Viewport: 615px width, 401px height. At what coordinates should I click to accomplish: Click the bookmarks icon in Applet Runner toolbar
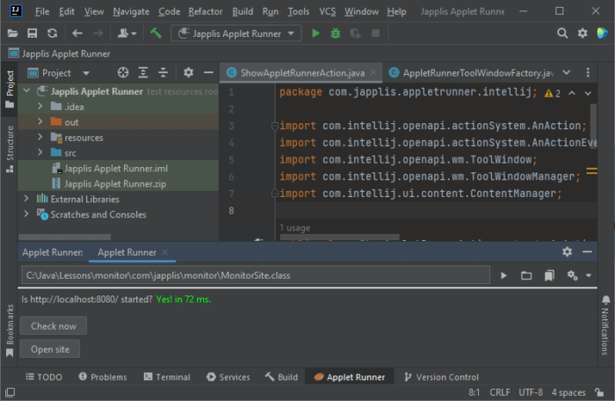tap(549, 276)
